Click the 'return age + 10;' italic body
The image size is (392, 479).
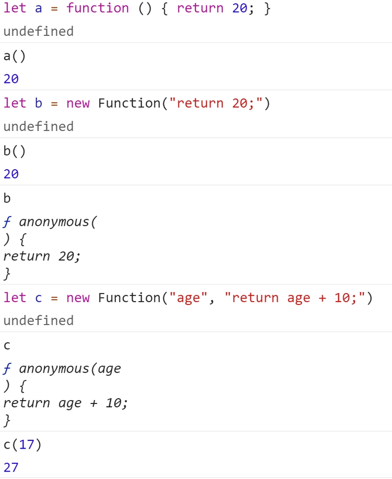coord(65,403)
